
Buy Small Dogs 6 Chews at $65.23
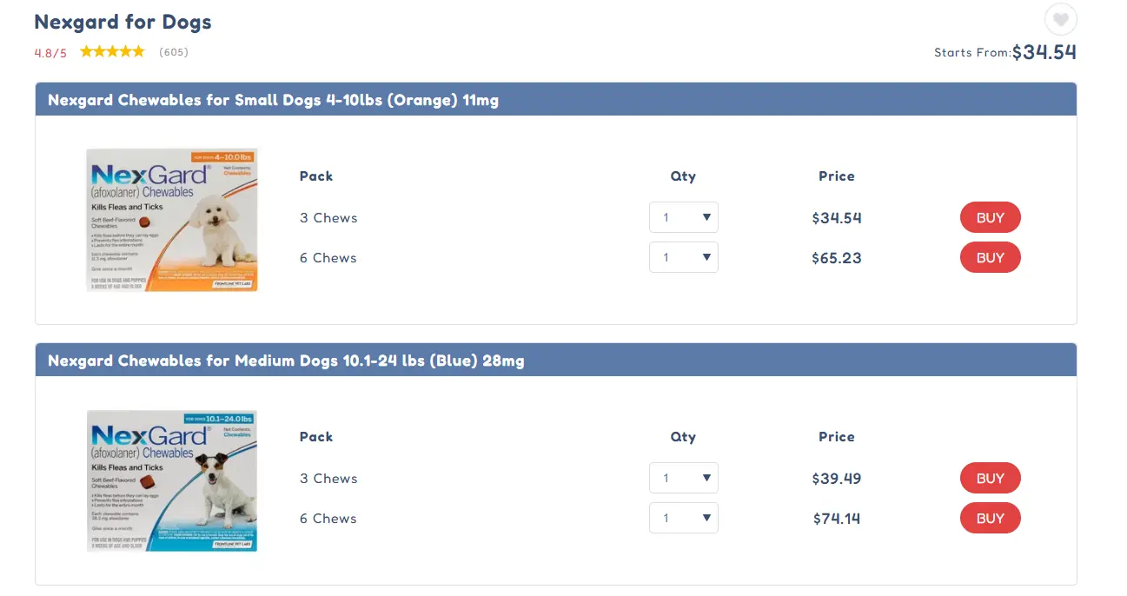click(990, 257)
